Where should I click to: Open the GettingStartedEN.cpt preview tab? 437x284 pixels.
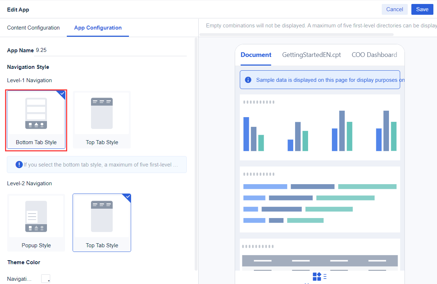(x=311, y=55)
